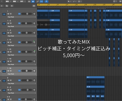The height and width of the screenshot is (101, 122).
Task: Click the volume slider on track 1
Action: (x=27, y=14)
